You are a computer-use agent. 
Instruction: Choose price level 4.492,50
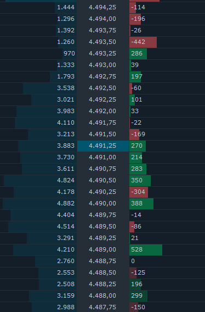pyautogui.click(x=102, y=88)
